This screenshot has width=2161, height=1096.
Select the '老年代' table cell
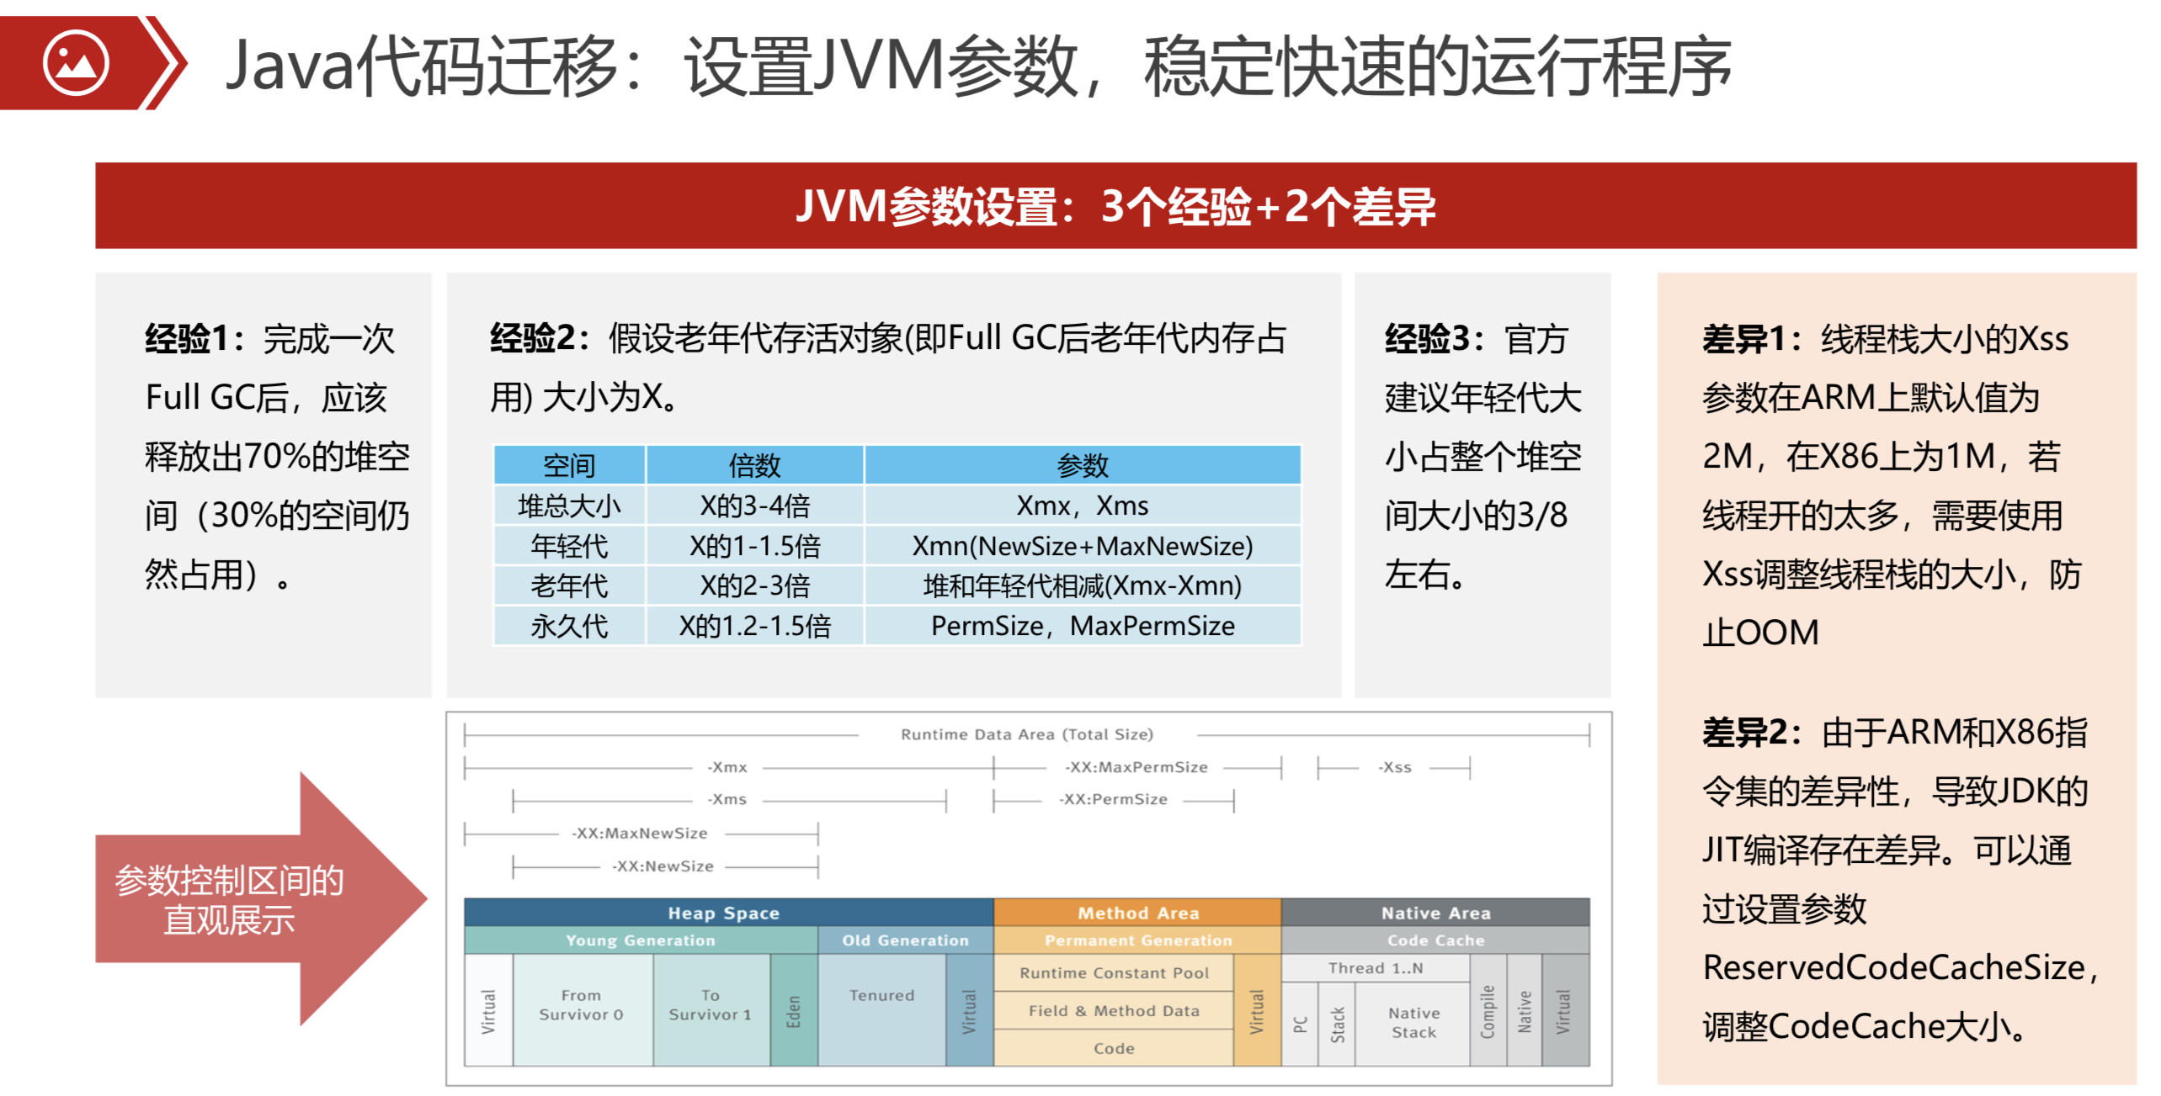570,585
